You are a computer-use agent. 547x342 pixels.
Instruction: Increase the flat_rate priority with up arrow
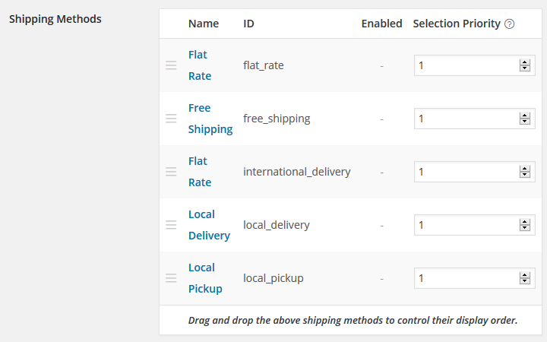(524, 62)
